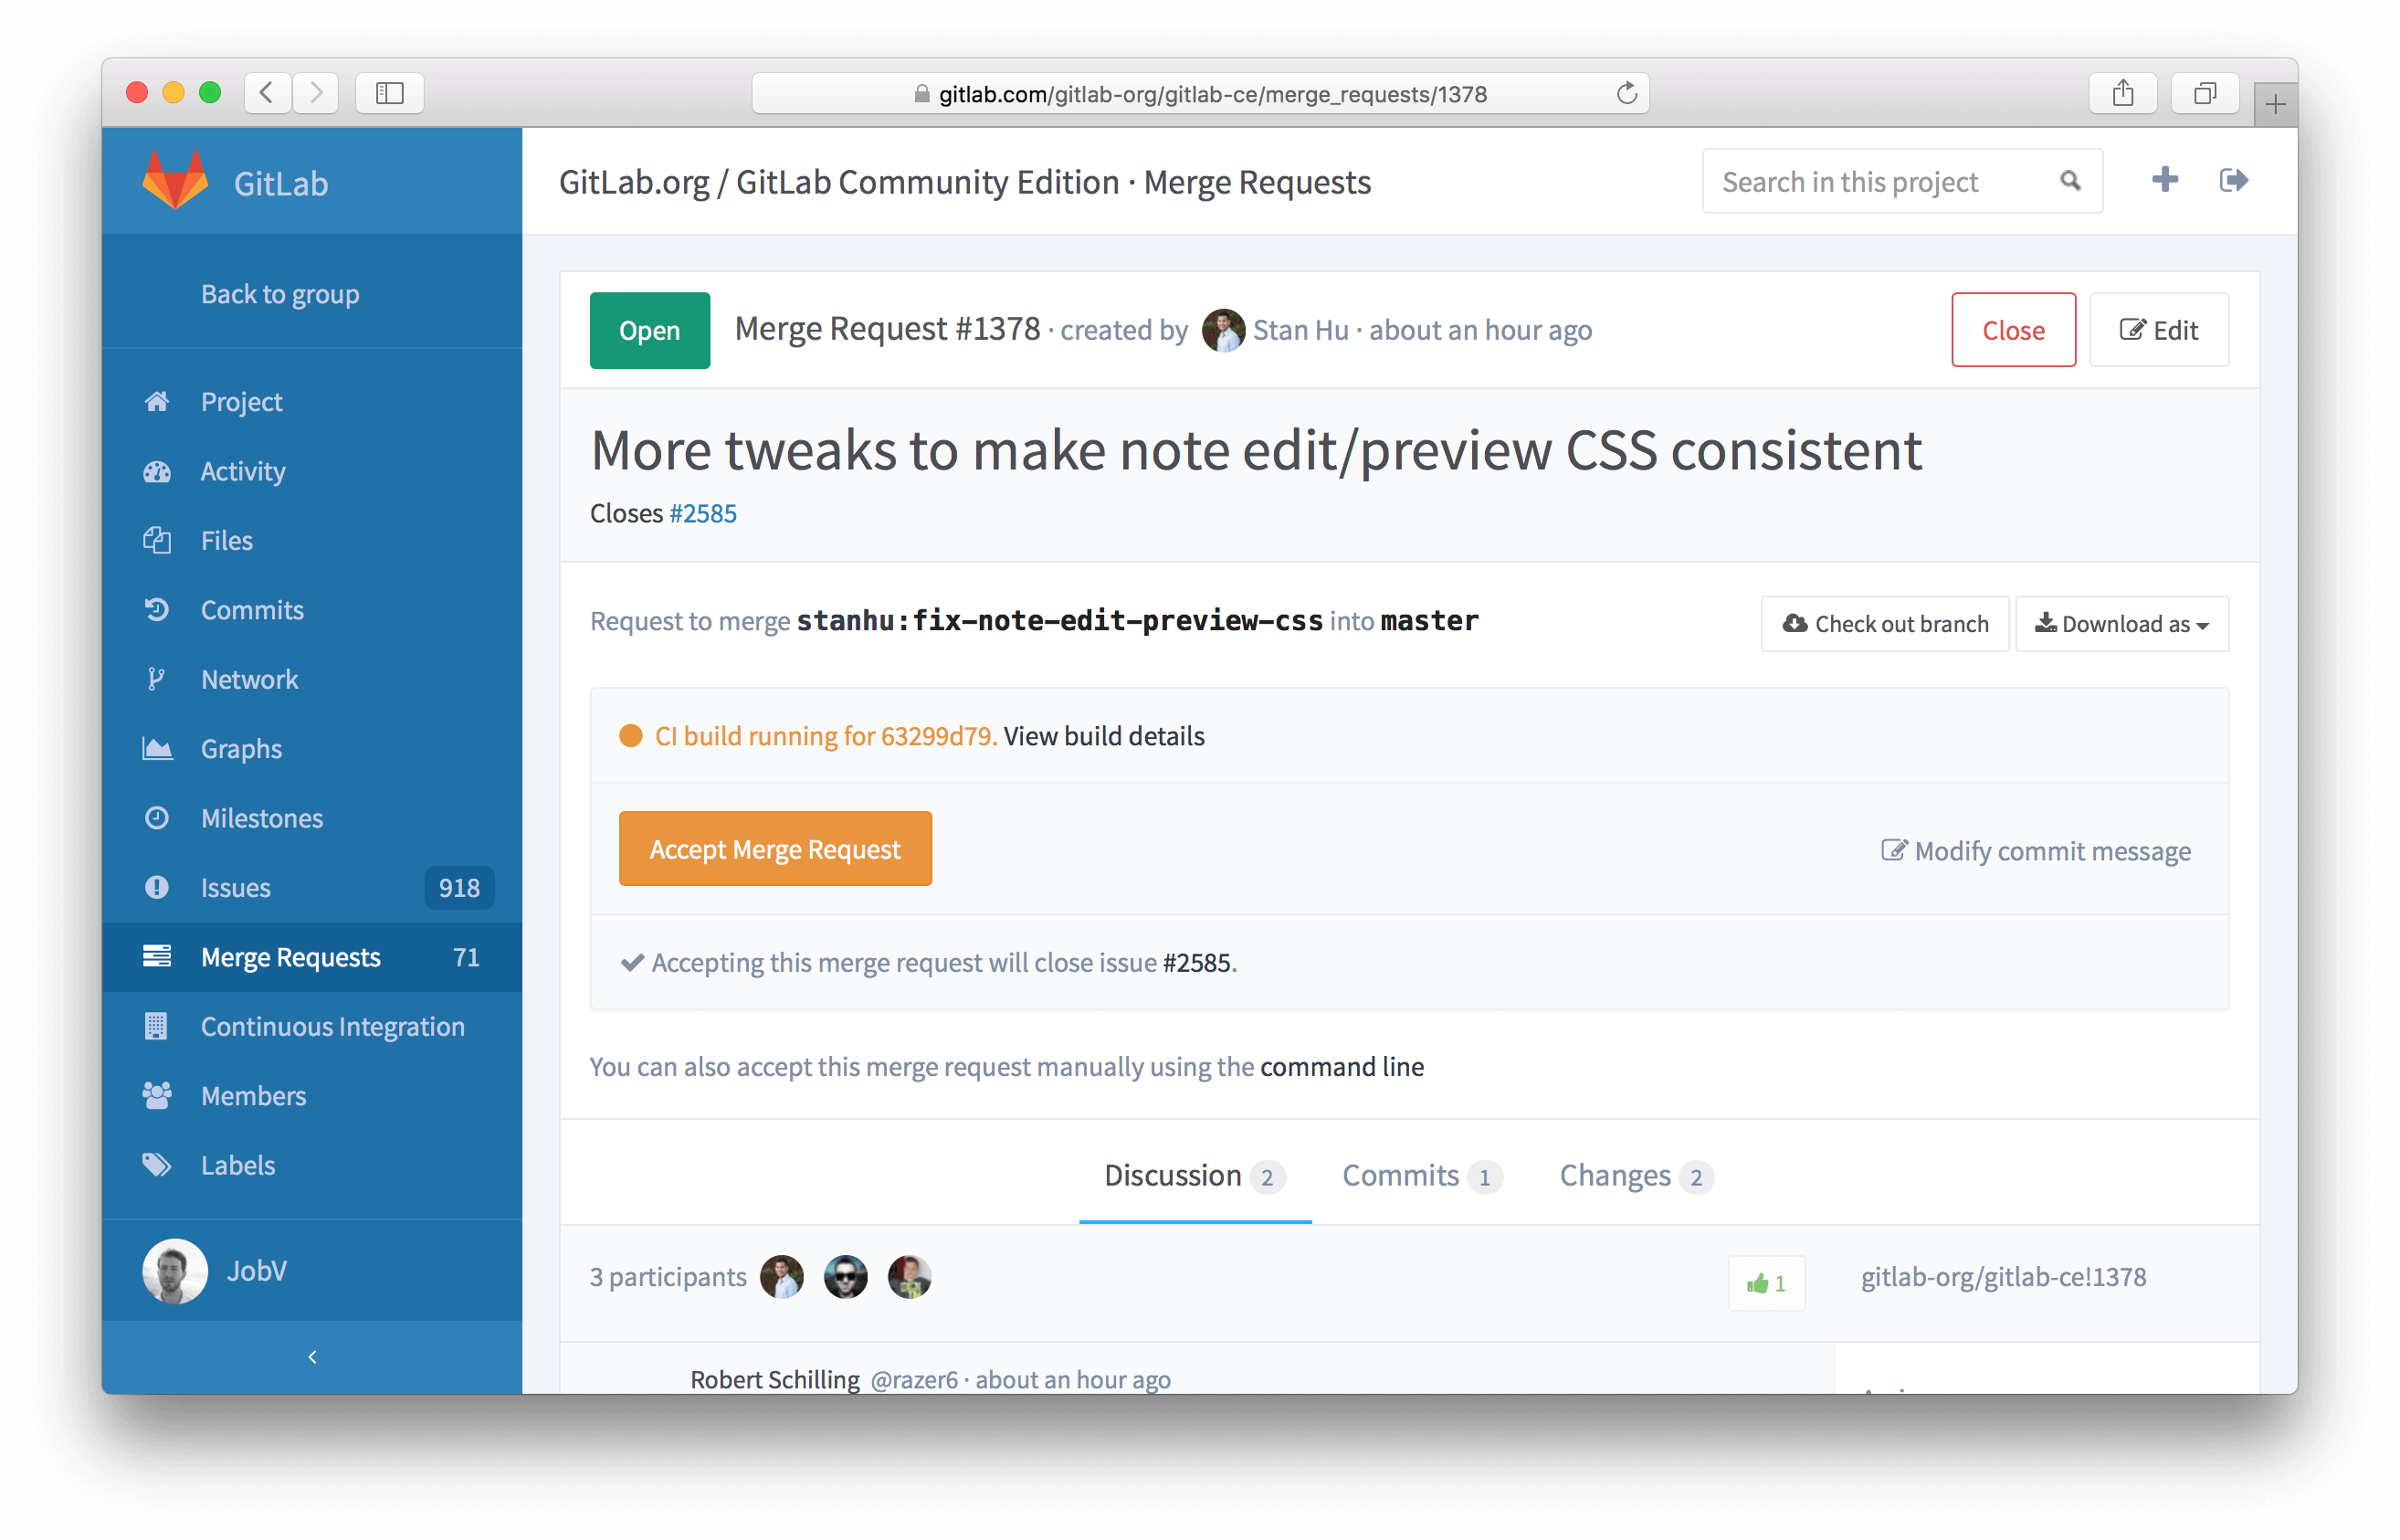Click the Network graph icon

[x=161, y=679]
